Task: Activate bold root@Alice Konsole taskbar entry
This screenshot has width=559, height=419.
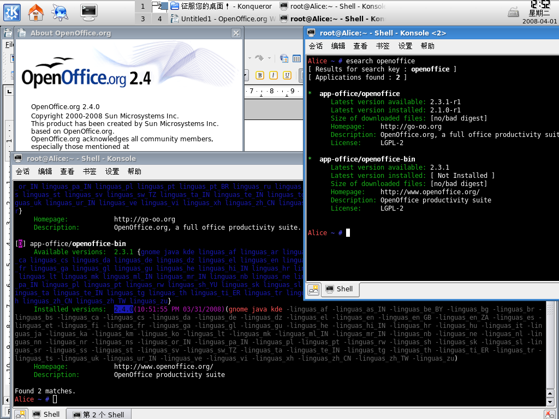Action: tap(333, 19)
